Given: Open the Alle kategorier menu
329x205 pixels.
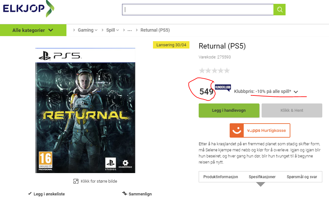Looking at the screenshot, I should coord(33,30).
